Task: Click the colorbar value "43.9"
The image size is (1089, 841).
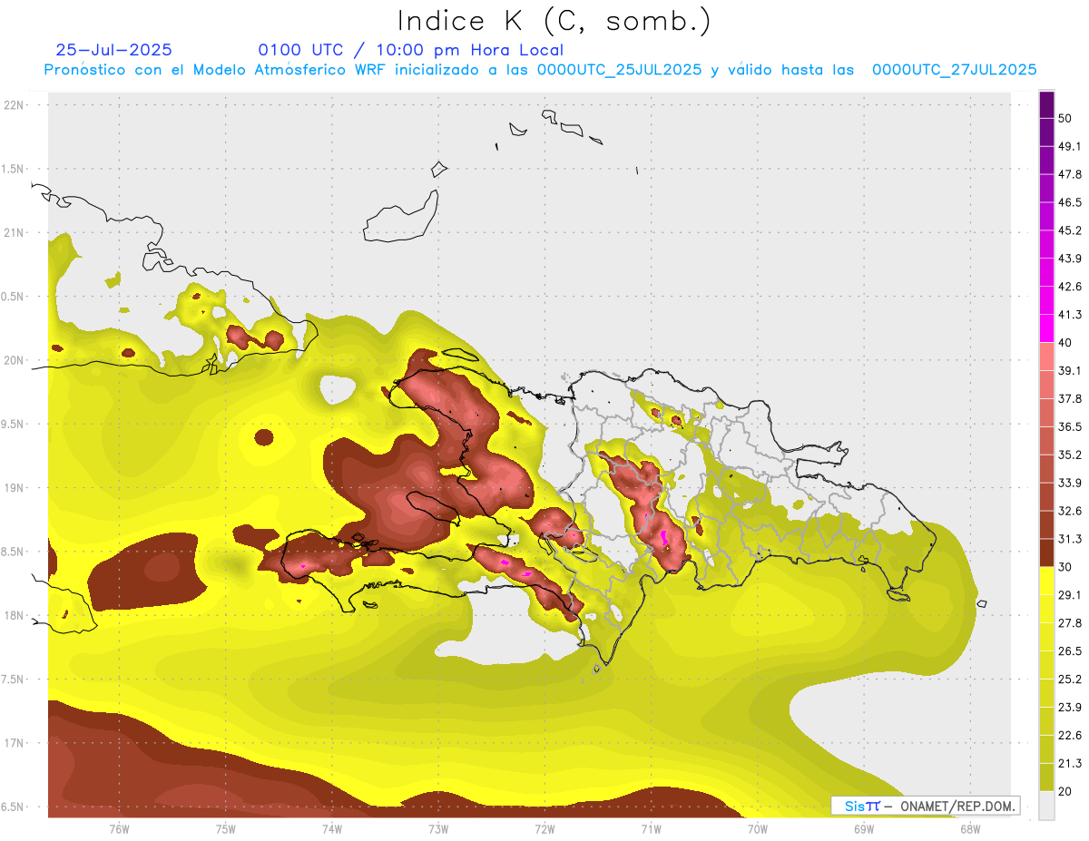Action: (1070, 259)
